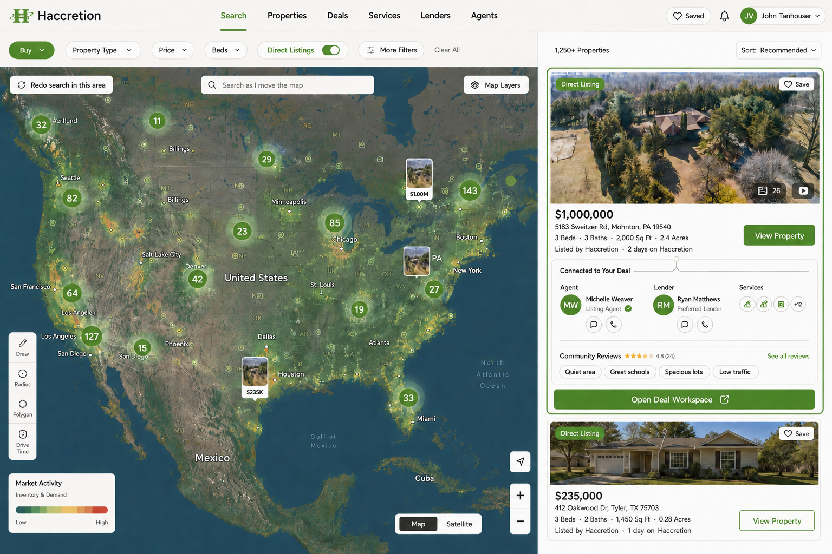Screen dimensions: 832x554
Task: Open the 26 photos gallery icon
Action: click(769, 190)
